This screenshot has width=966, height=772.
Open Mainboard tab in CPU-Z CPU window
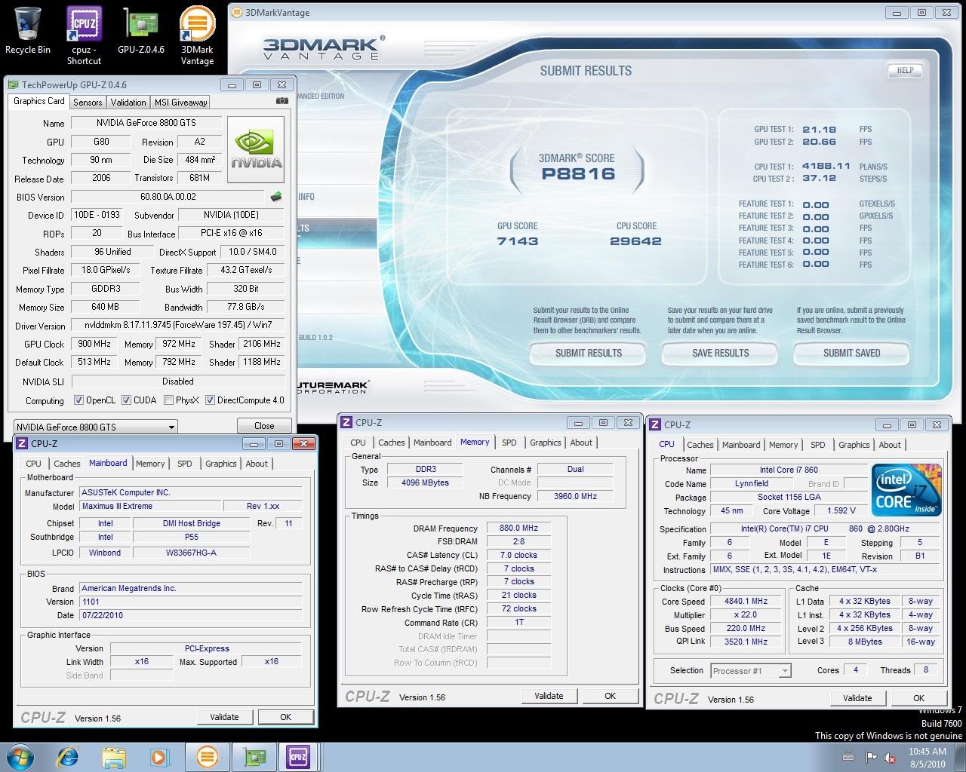[741, 445]
